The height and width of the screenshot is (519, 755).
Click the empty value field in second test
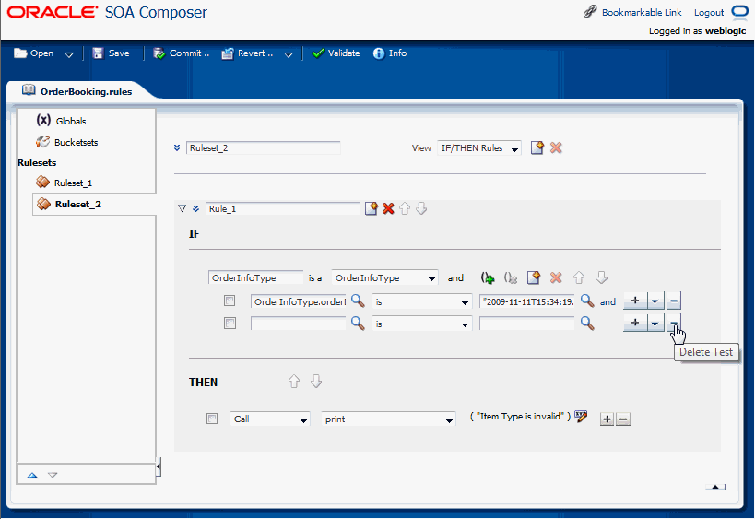[526, 323]
